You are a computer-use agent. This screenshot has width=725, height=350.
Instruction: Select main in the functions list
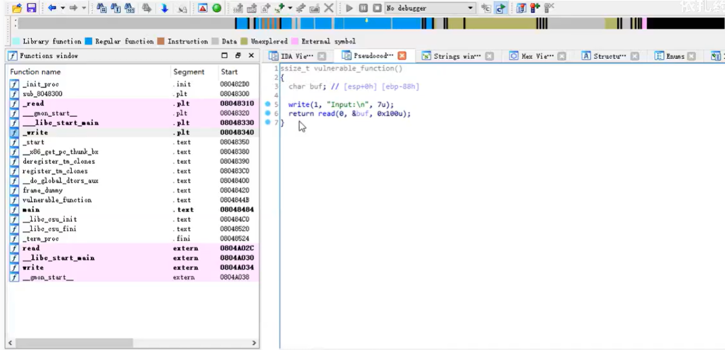point(133,210)
